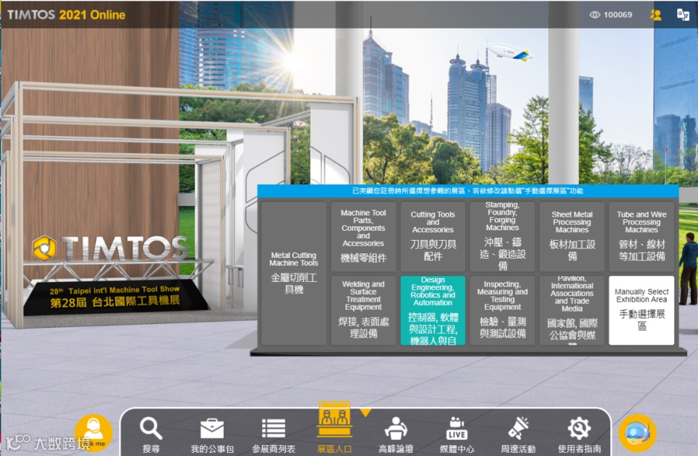Click the language translate icon
Screen dimensions: 698x456
pos(683,15)
